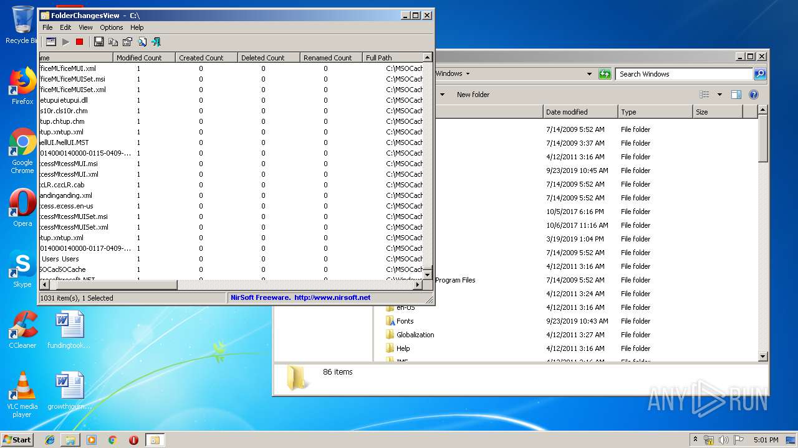Open Explorer help question-mark icon
Image resolution: width=798 pixels, height=448 pixels.
tap(753, 95)
